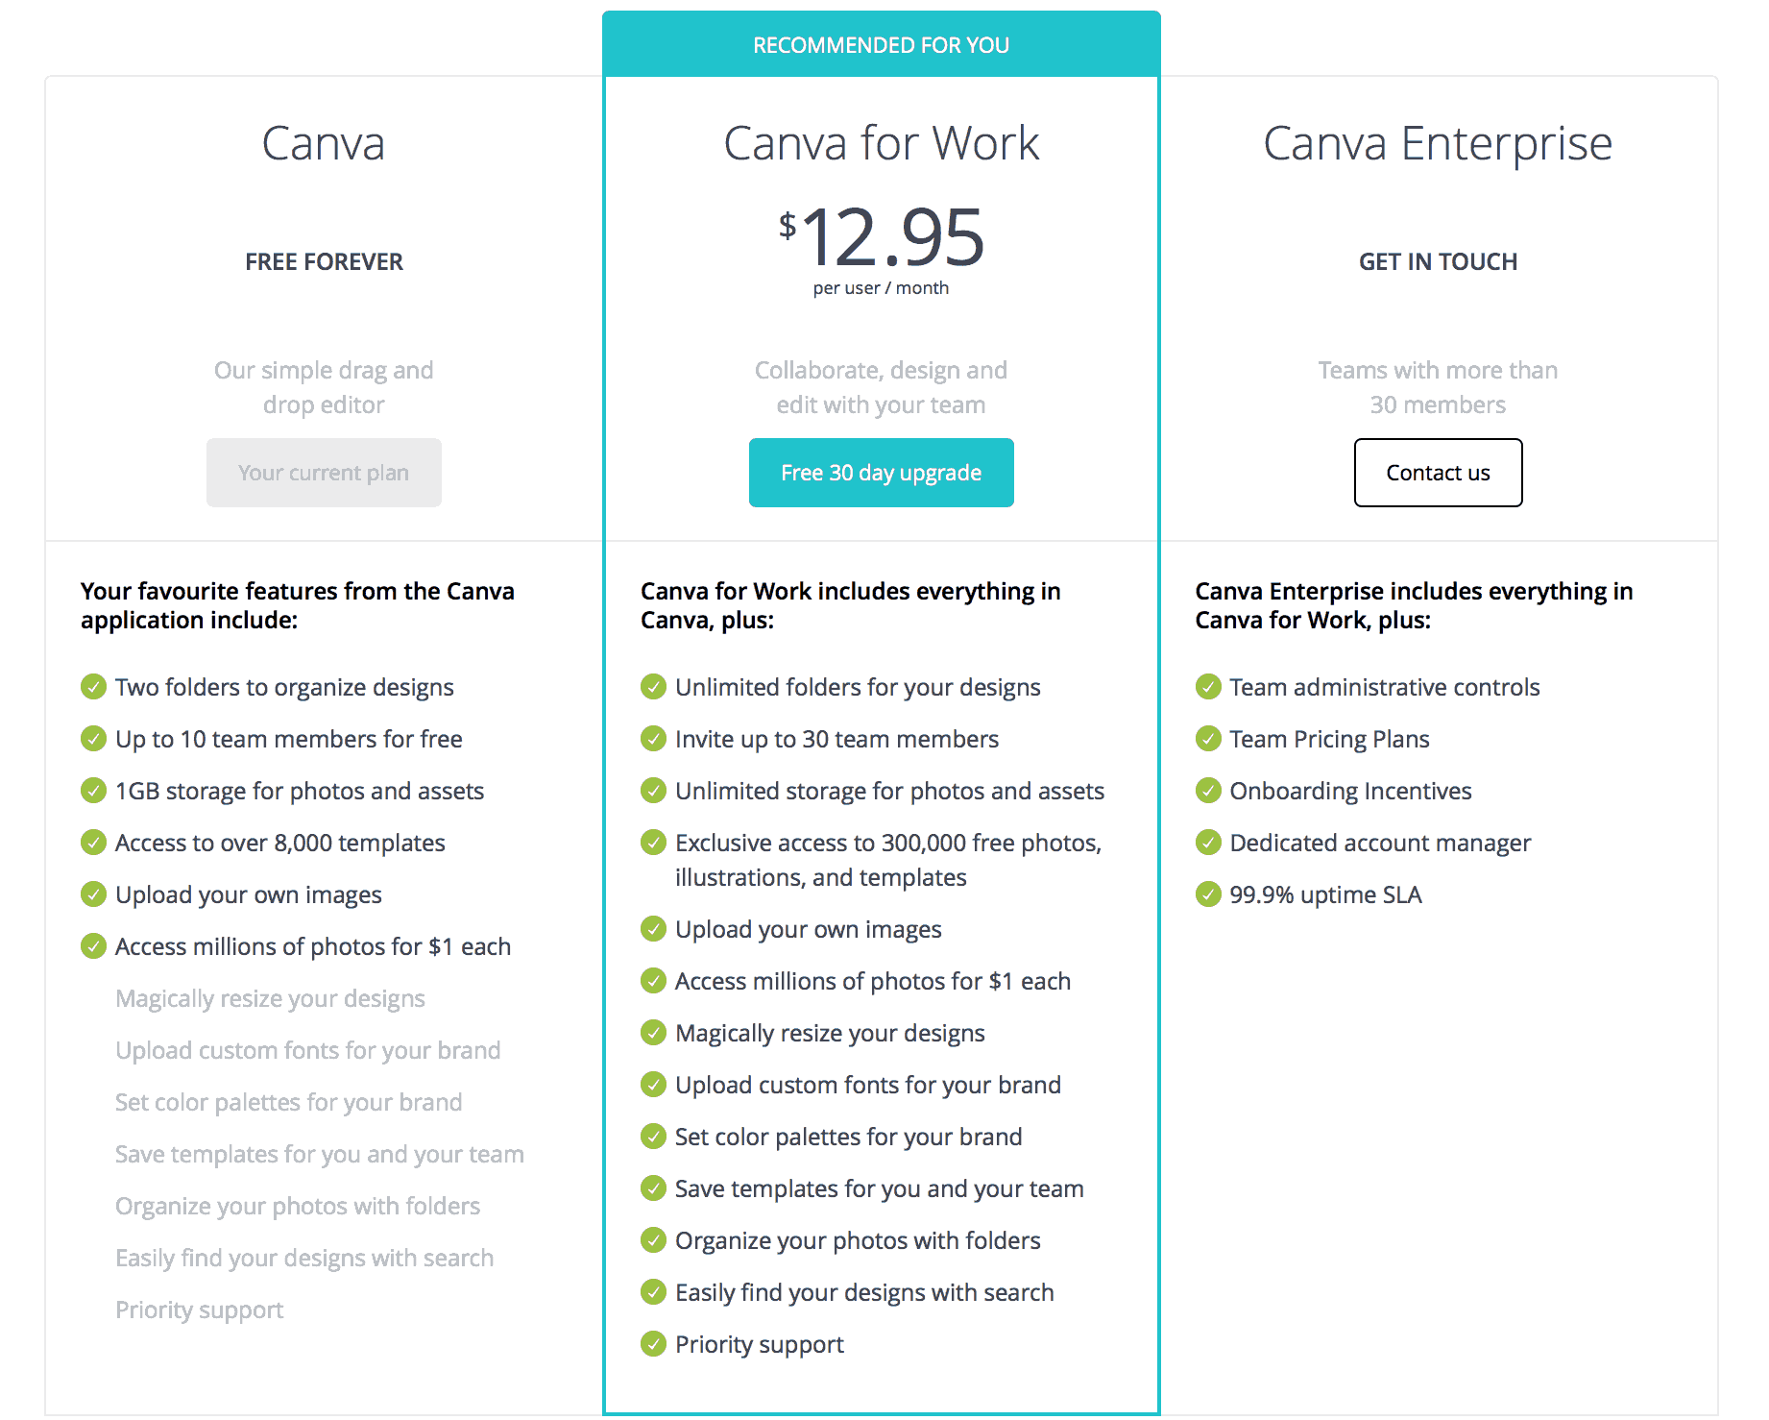This screenshot has width=1769, height=1420.
Task: Click the checkmark next to Onboarding Incentives
Action: [x=1208, y=791]
